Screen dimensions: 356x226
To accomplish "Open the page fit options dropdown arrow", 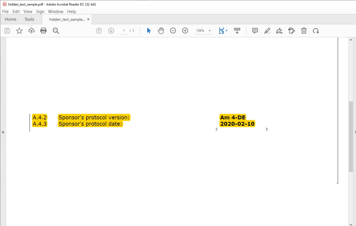I will tap(226, 30).
